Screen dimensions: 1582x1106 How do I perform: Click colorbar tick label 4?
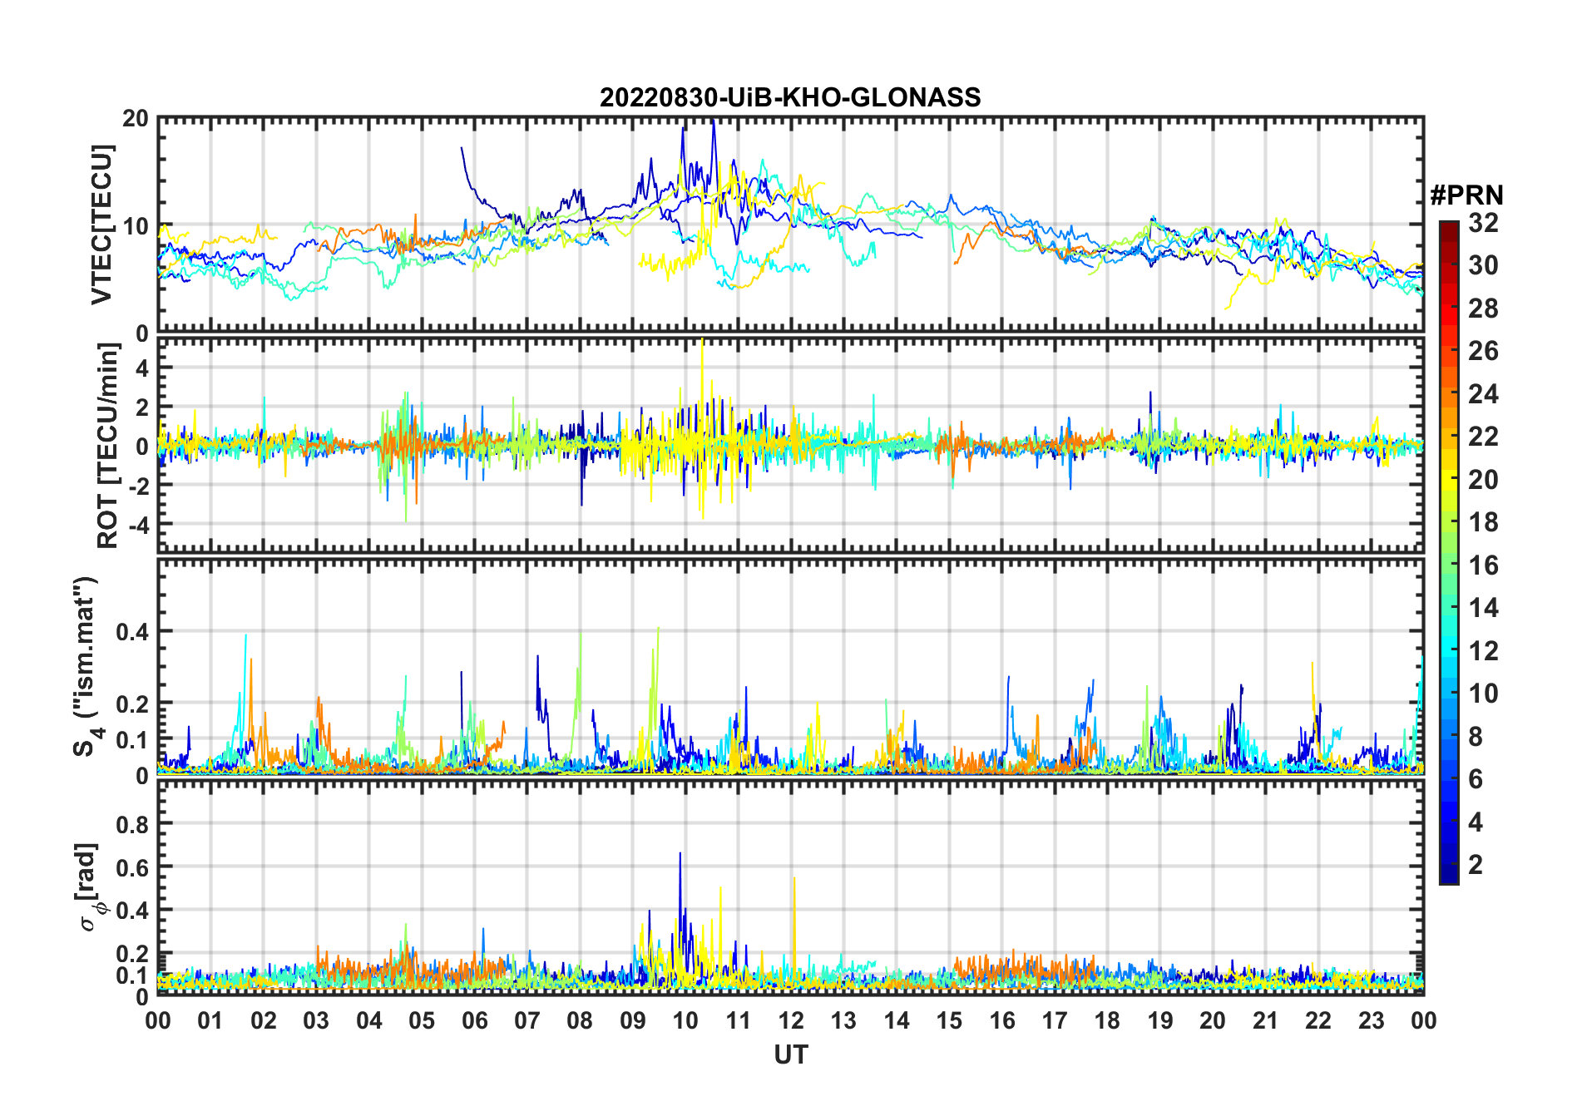pyautogui.click(x=1476, y=822)
